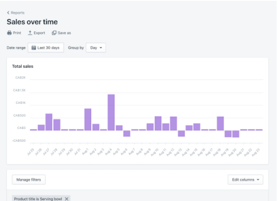Open the Last 30 days date picker

(46, 48)
